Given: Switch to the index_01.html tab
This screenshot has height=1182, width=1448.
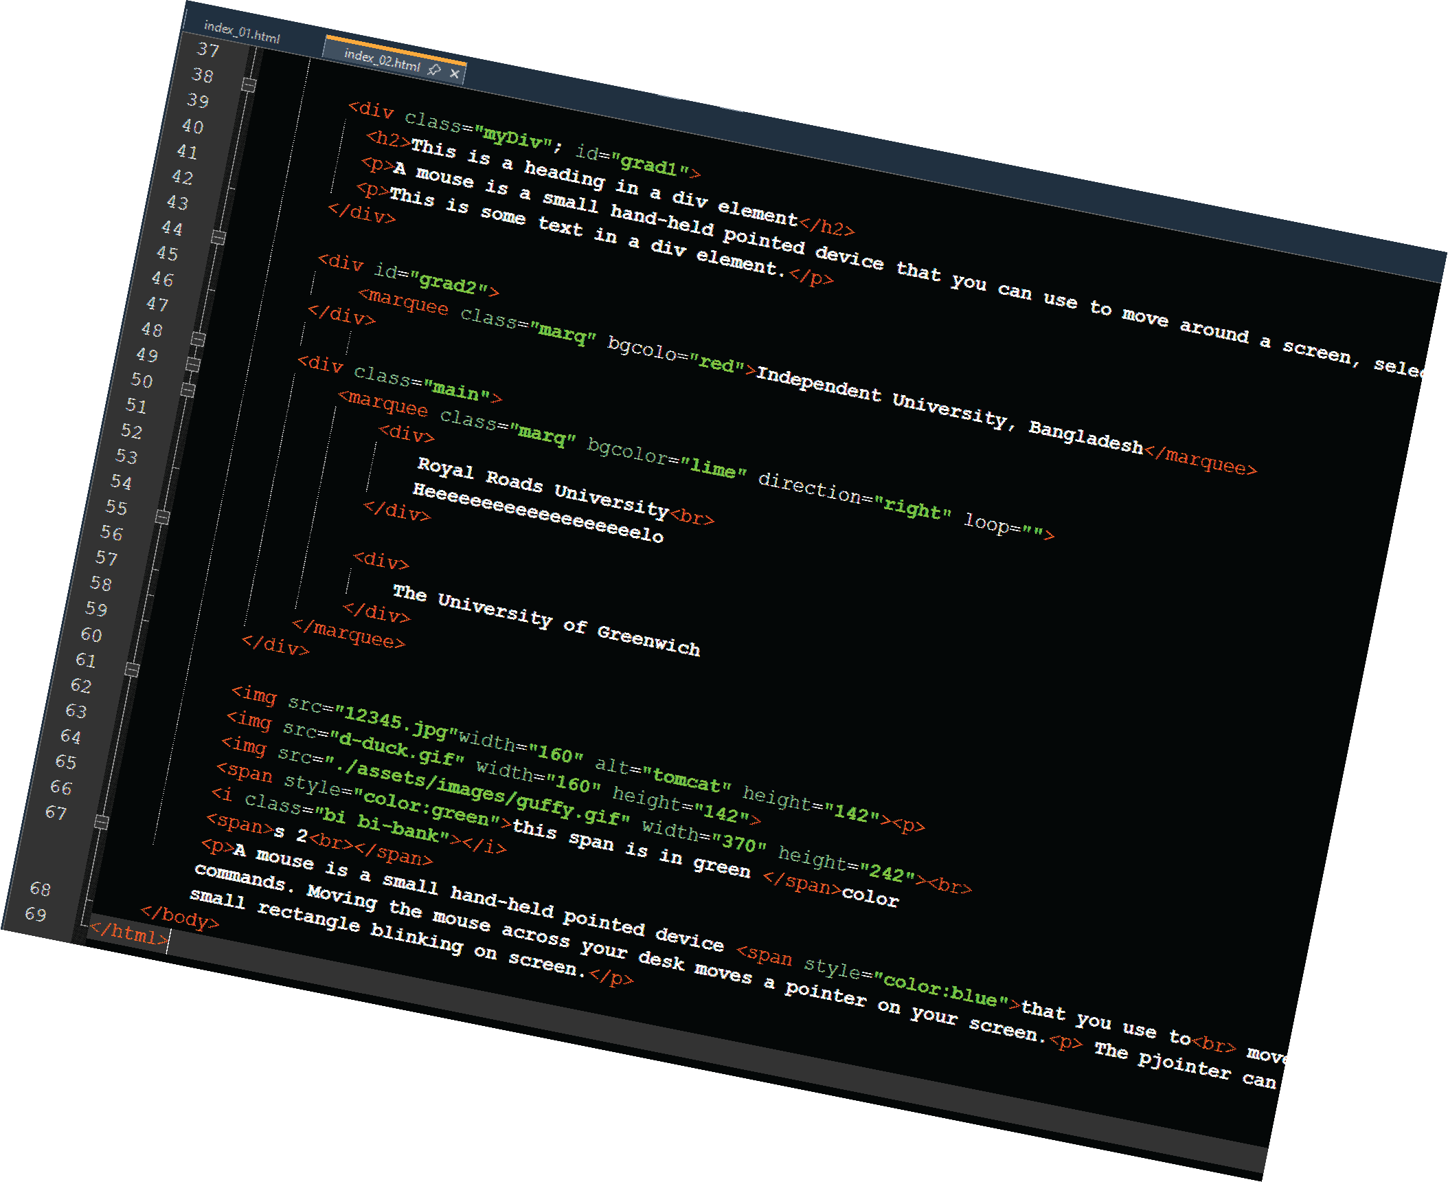Looking at the screenshot, I should coord(242,32).
